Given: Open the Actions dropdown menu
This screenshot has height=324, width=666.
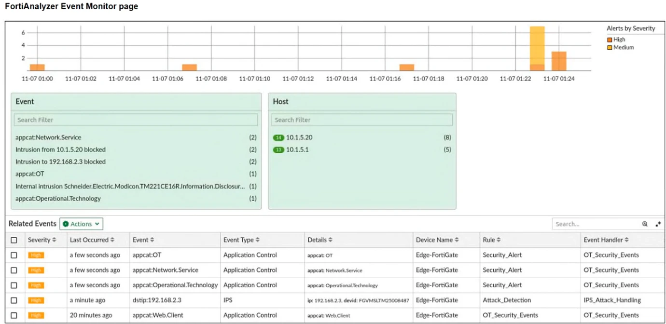Looking at the screenshot, I should point(82,224).
